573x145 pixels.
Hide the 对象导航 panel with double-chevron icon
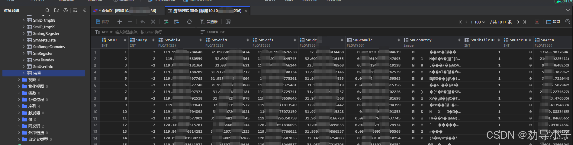[85, 11]
